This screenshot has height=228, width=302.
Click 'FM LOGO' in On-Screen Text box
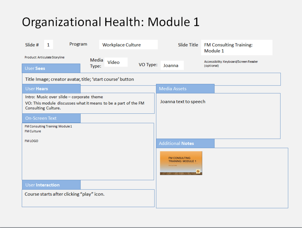coord(32,141)
